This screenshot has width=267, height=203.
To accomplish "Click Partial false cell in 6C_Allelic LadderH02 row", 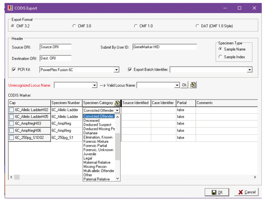I will pos(186,110).
